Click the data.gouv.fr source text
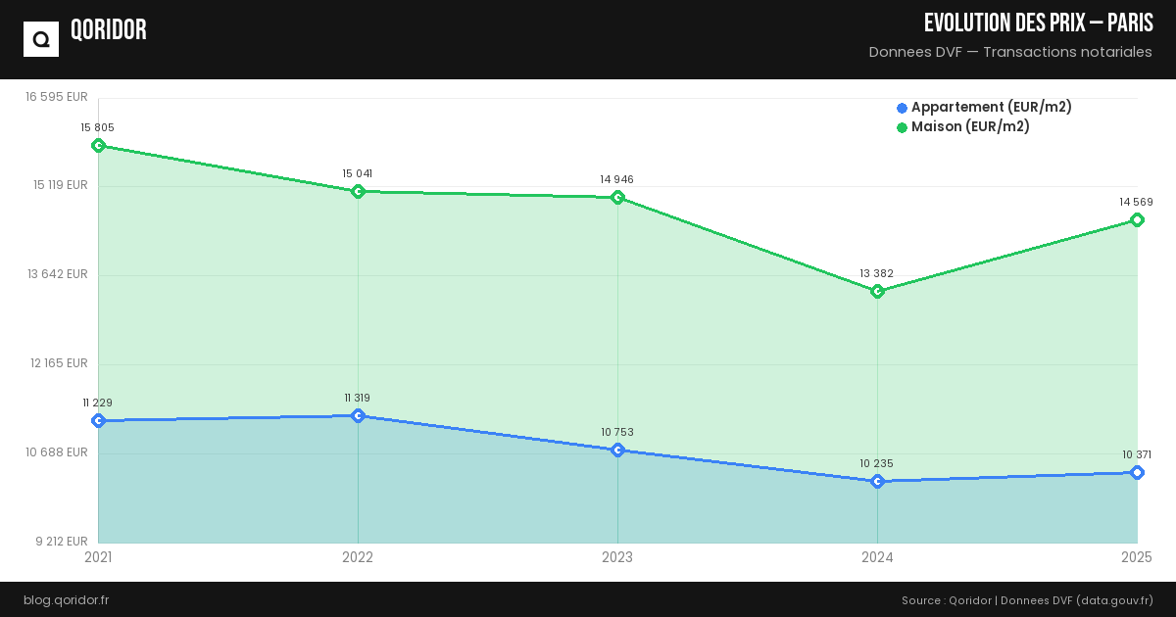Viewport: 1176px width, 617px height. click(x=1114, y=599)
